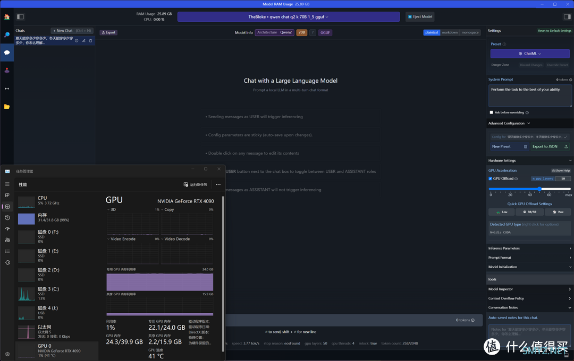This screenshot has width=574, height=361.
Task: Click 运行新任务 run new task in Task Manager
Action: [x=196, y=184]
